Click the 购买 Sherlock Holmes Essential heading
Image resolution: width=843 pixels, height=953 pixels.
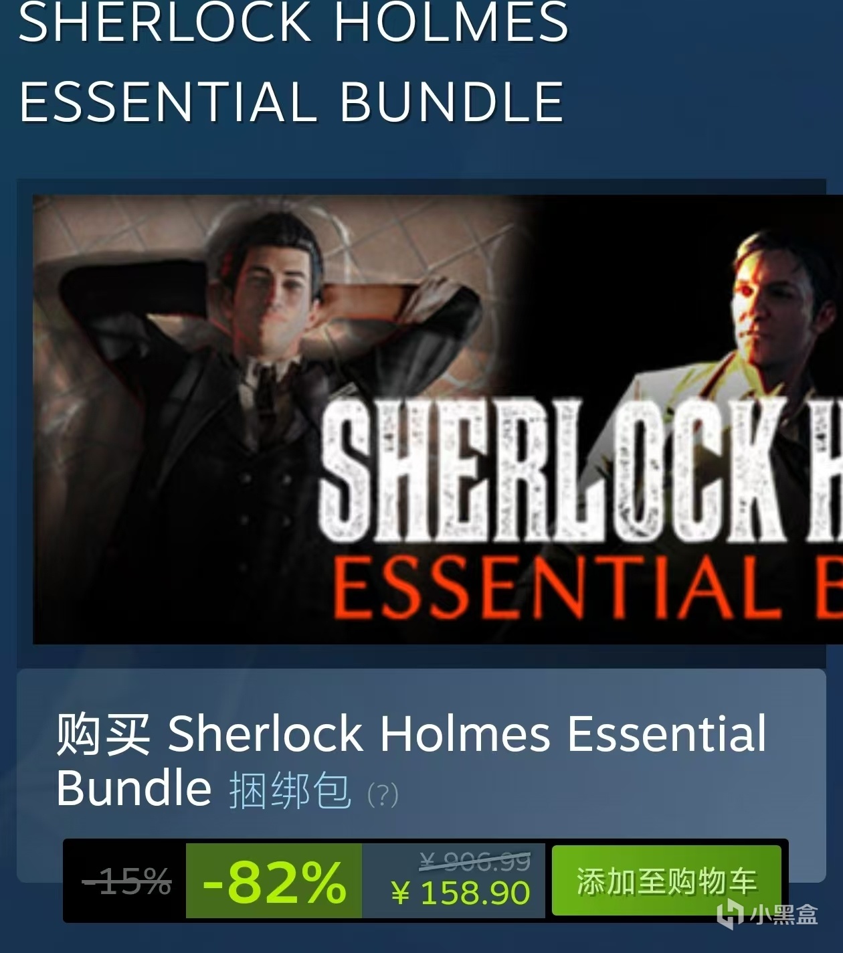click(411, 733)
